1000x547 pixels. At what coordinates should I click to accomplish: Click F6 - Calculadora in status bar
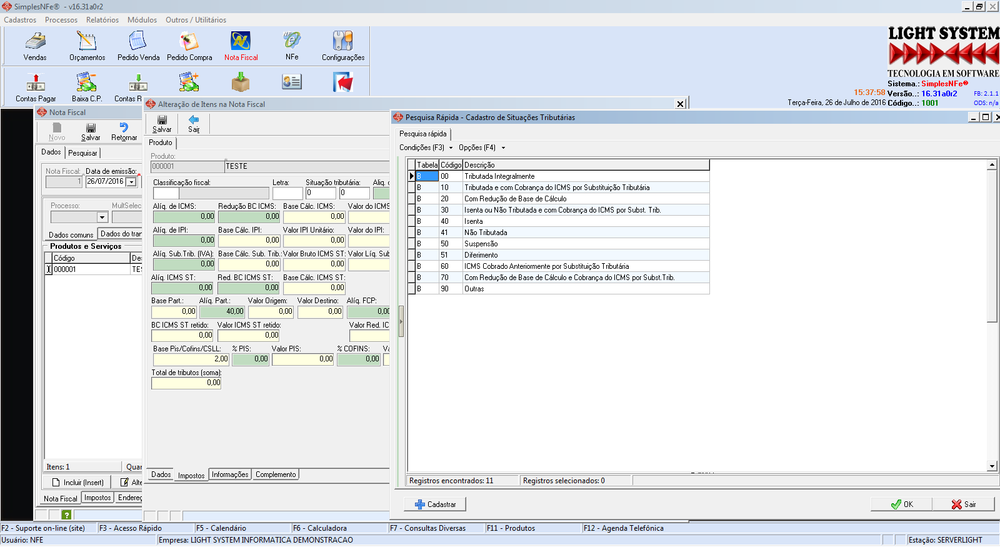[x=319, y=528]
